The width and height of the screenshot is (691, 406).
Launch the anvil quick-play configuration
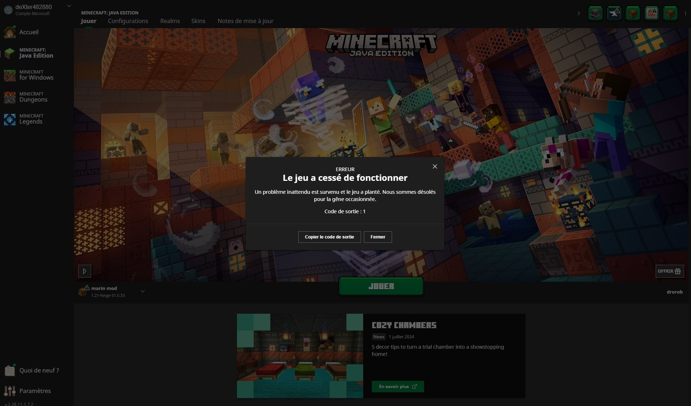[x=614, y=13]
